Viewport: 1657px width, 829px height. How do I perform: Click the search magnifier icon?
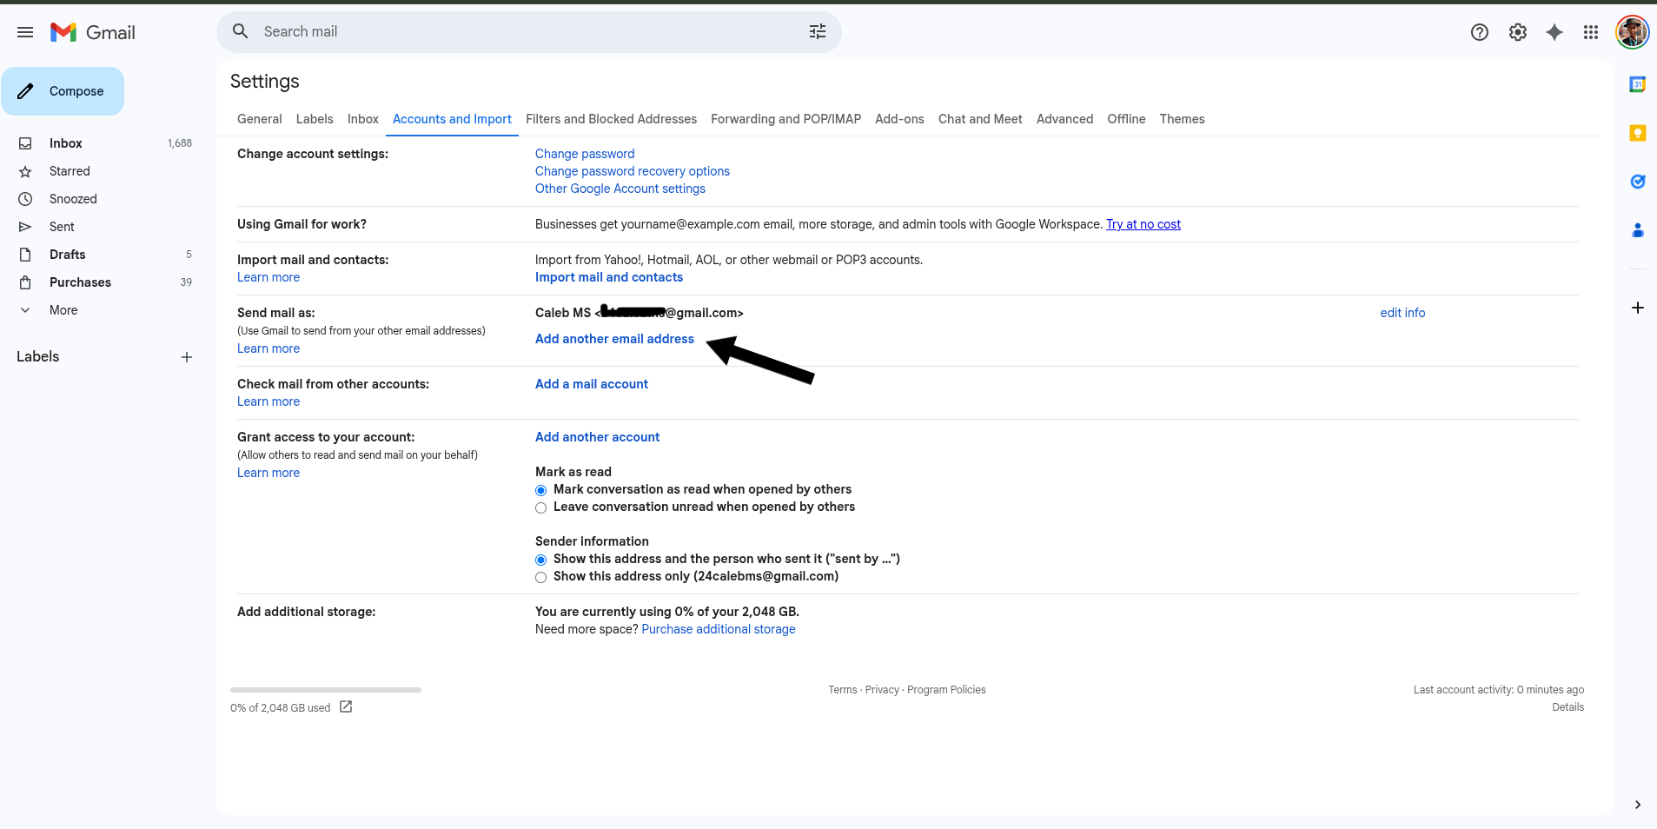click(x=241, y=31)
